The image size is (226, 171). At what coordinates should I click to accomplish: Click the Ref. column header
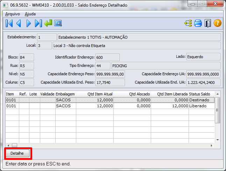(24, 94)
